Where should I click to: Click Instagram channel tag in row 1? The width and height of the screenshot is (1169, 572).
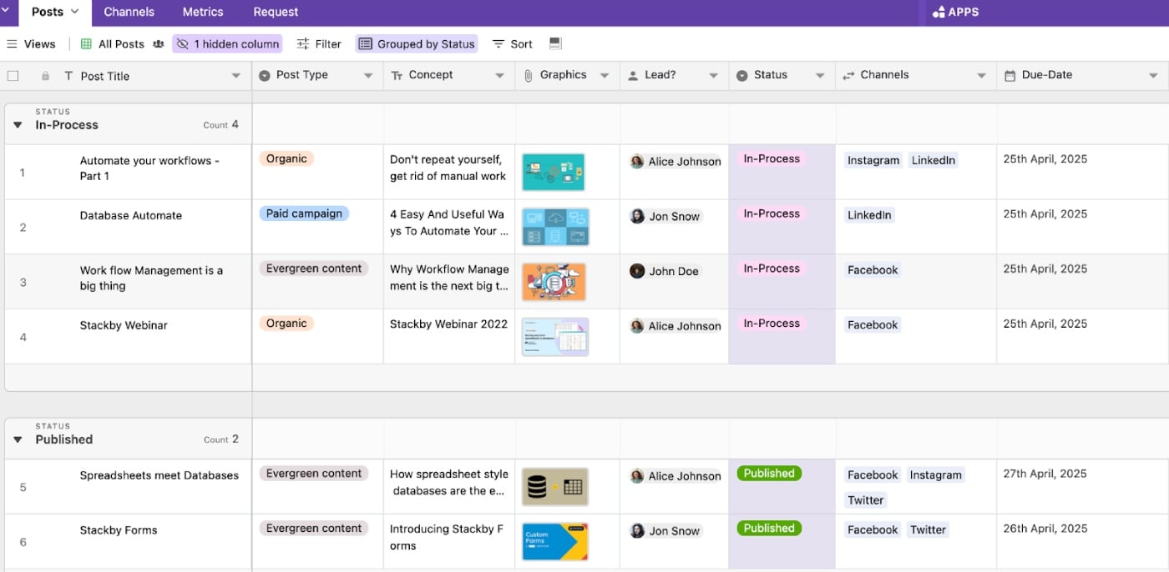(x=873, y=160)
